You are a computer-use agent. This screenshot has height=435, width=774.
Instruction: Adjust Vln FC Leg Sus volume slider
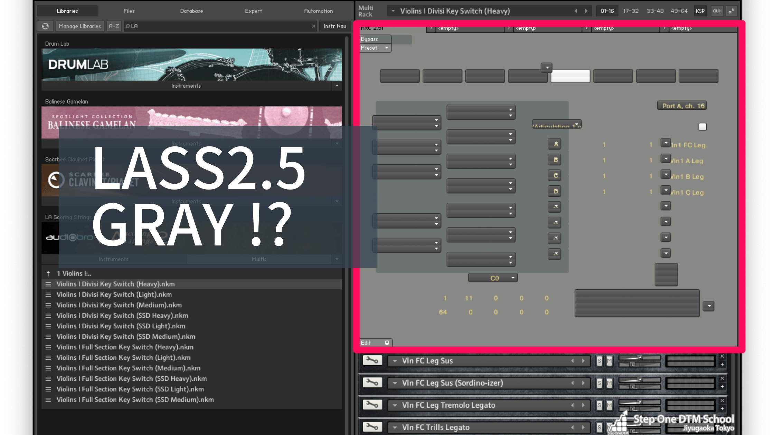(639, 358)
